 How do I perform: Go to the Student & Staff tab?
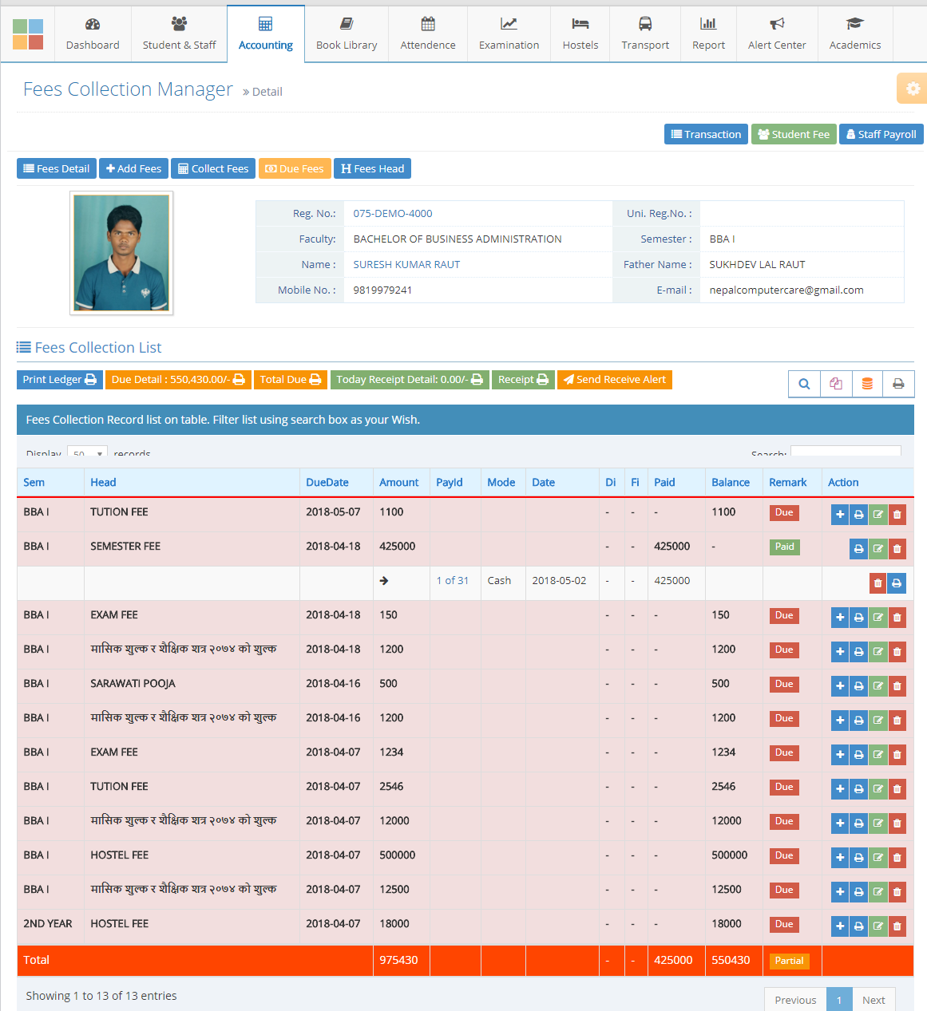point(179,34)
